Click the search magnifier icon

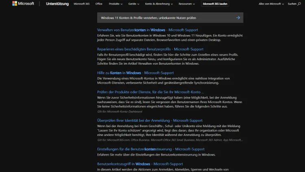click(299, 4)
